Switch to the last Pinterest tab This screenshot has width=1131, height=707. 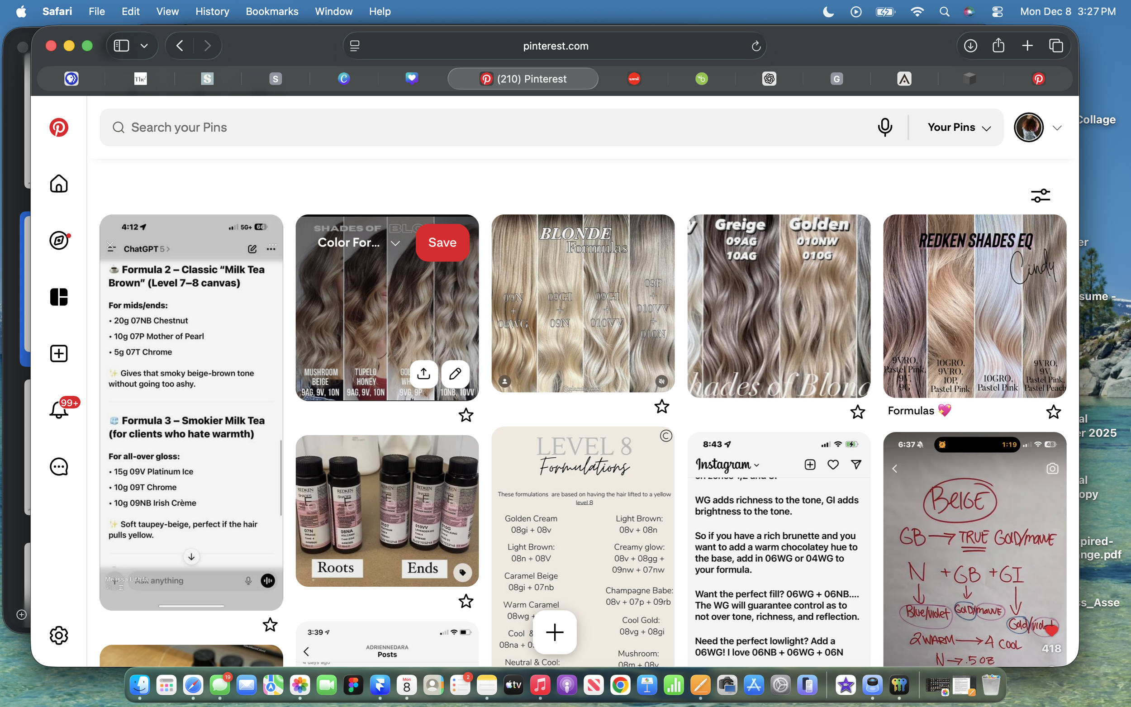coord(1038,79)
